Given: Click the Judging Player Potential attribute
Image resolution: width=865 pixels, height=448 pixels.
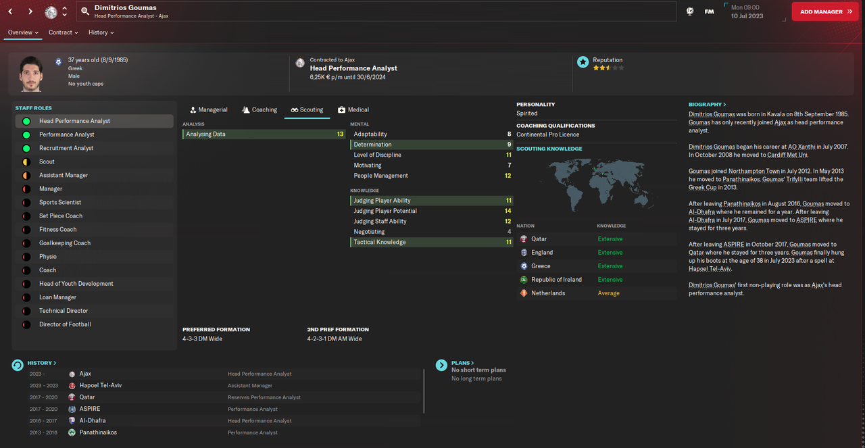Looking at the screenshot, I should 432,211.
